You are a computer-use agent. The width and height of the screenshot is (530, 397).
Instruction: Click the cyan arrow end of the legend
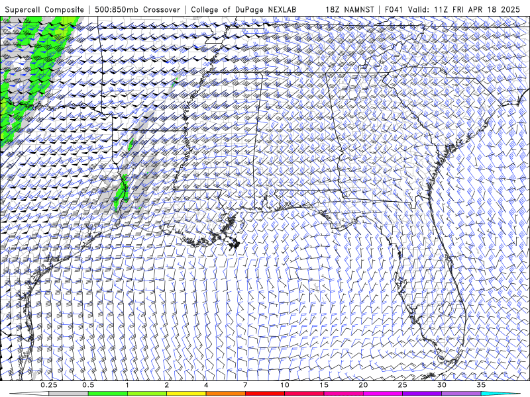coord(500,393)
